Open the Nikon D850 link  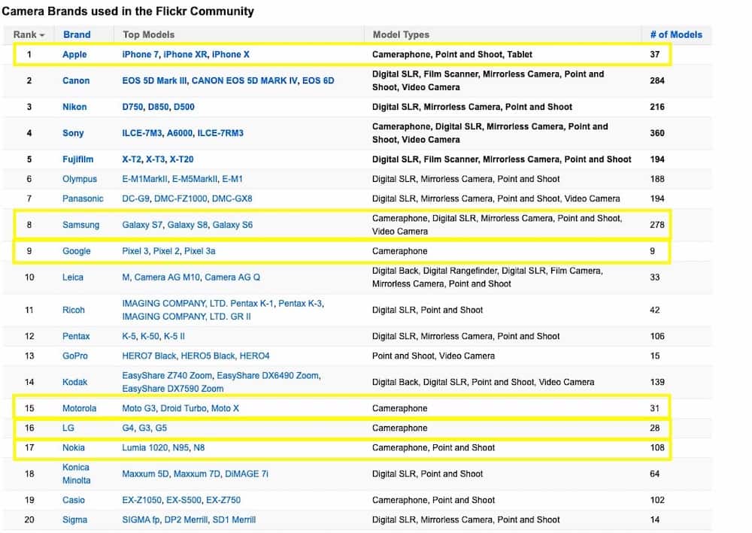click(x=158, y=107)
